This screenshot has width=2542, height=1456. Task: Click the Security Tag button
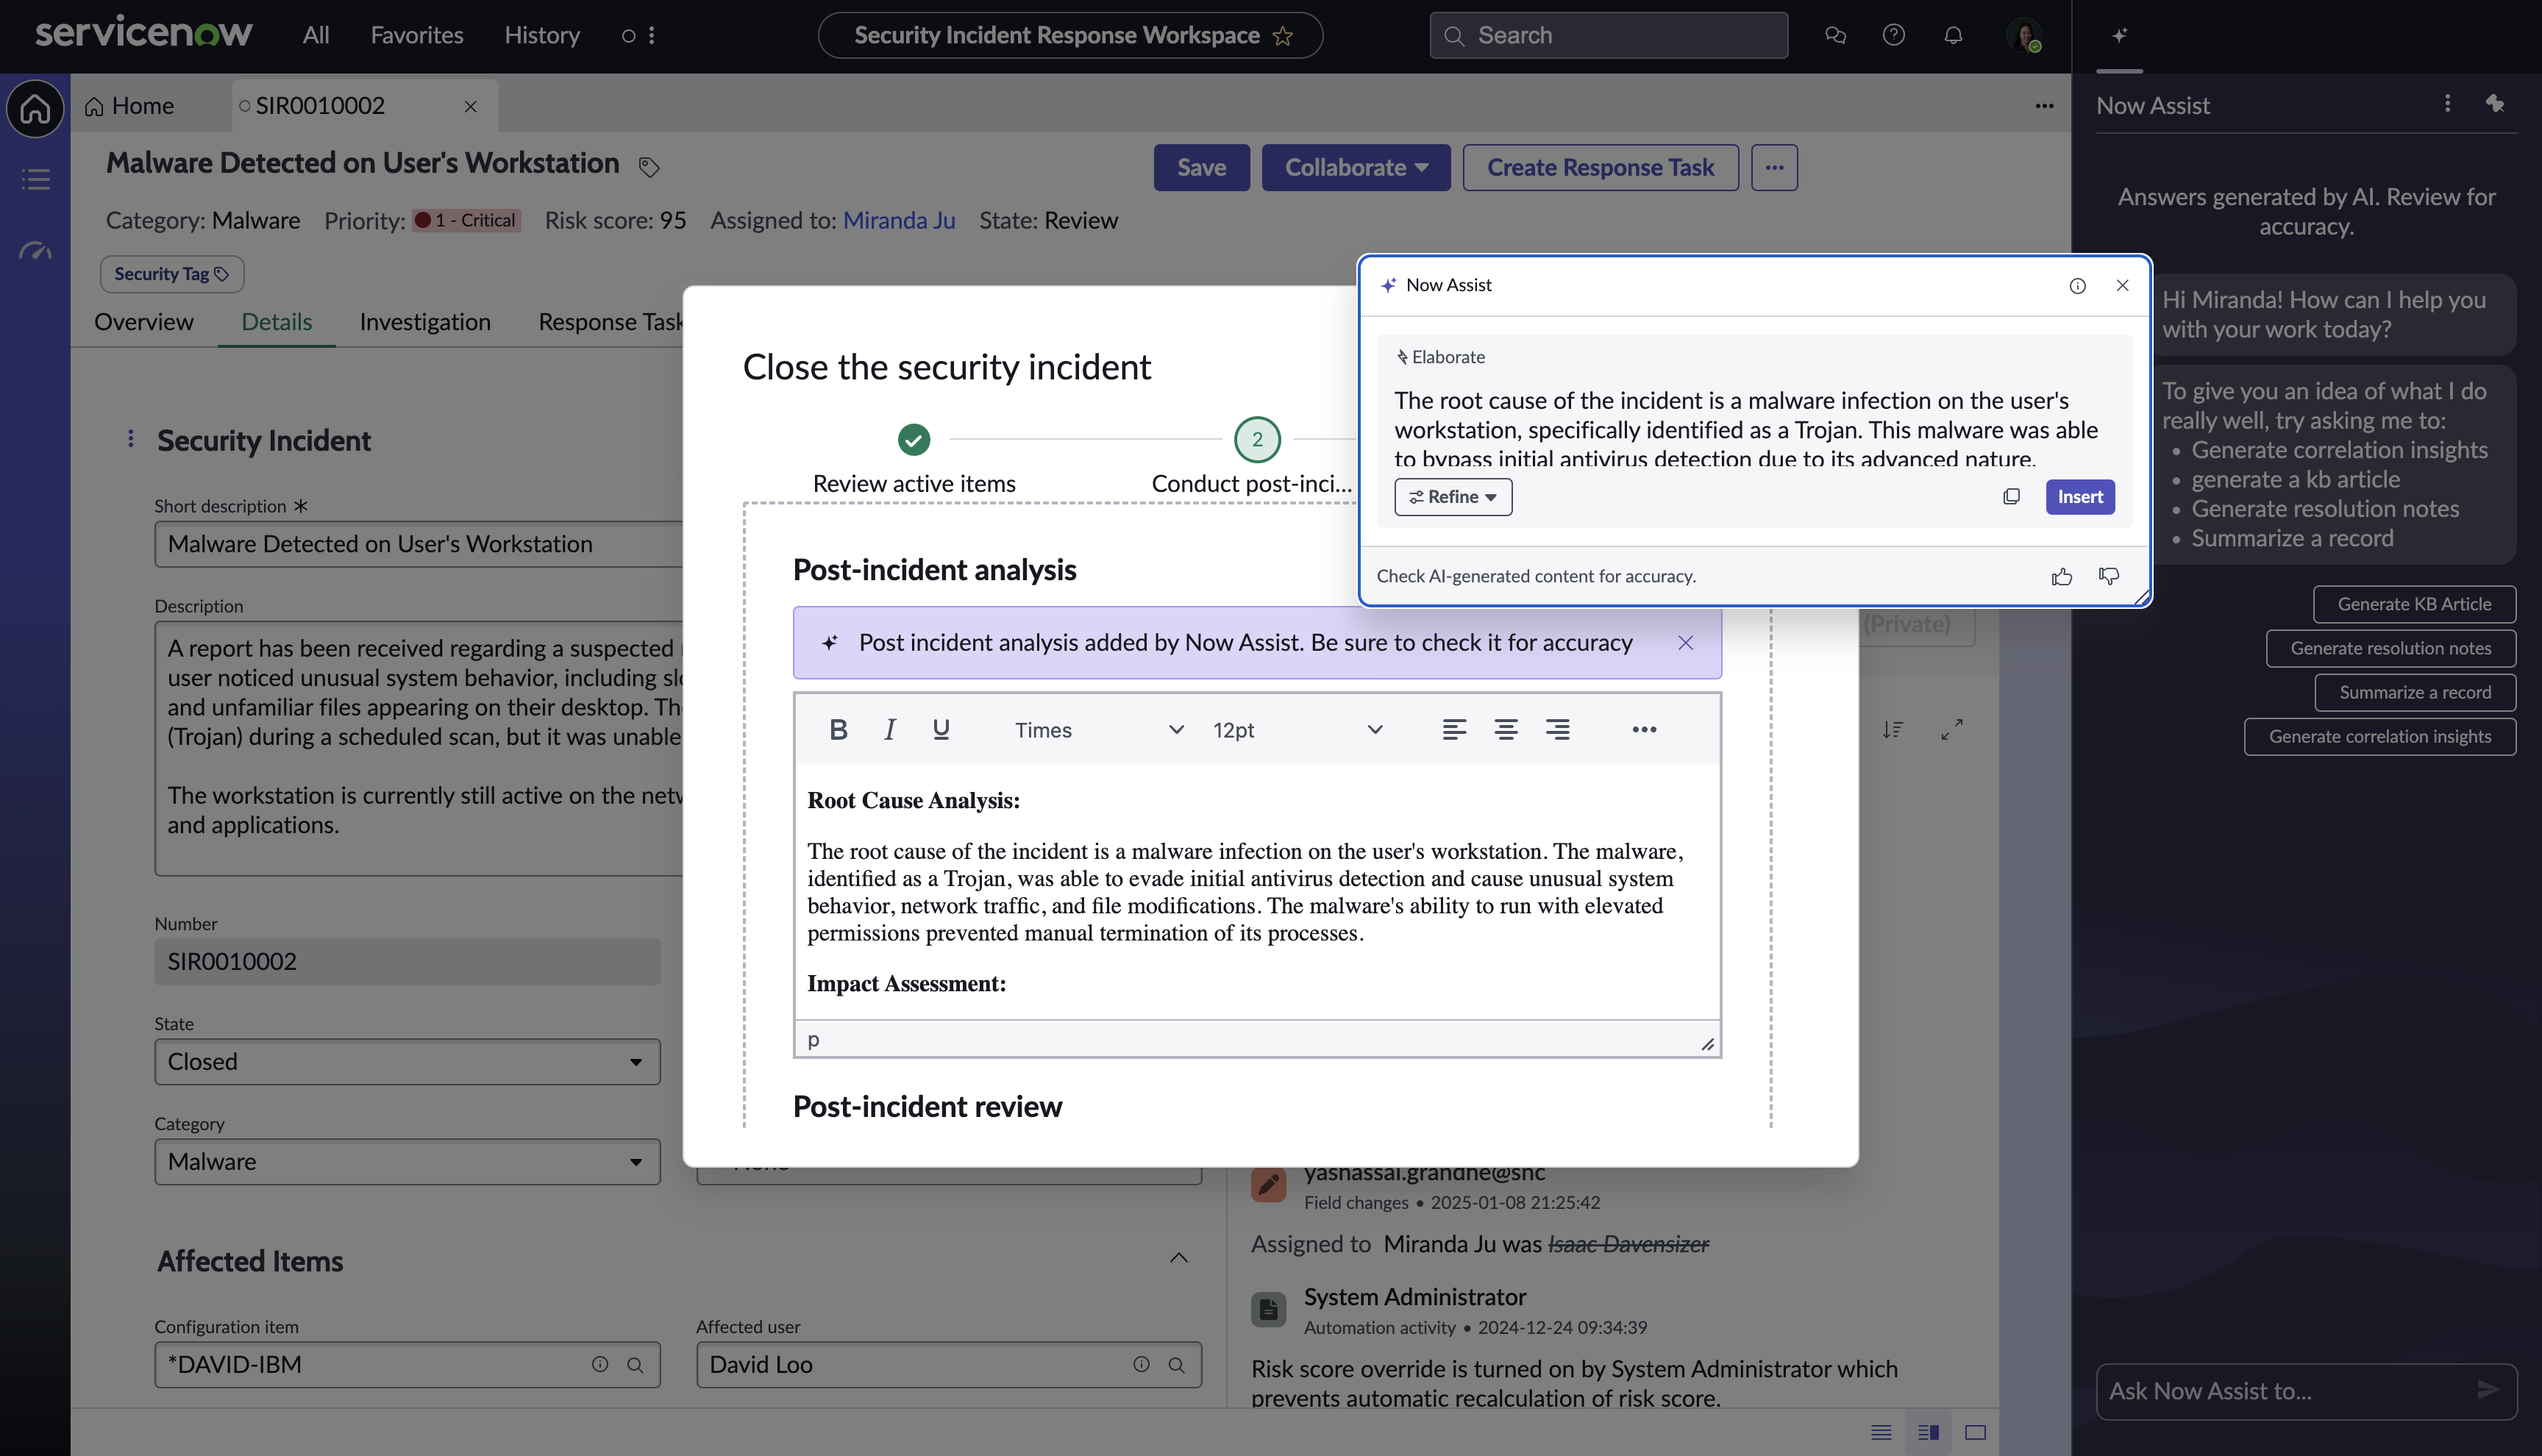[x=172, y=274]
